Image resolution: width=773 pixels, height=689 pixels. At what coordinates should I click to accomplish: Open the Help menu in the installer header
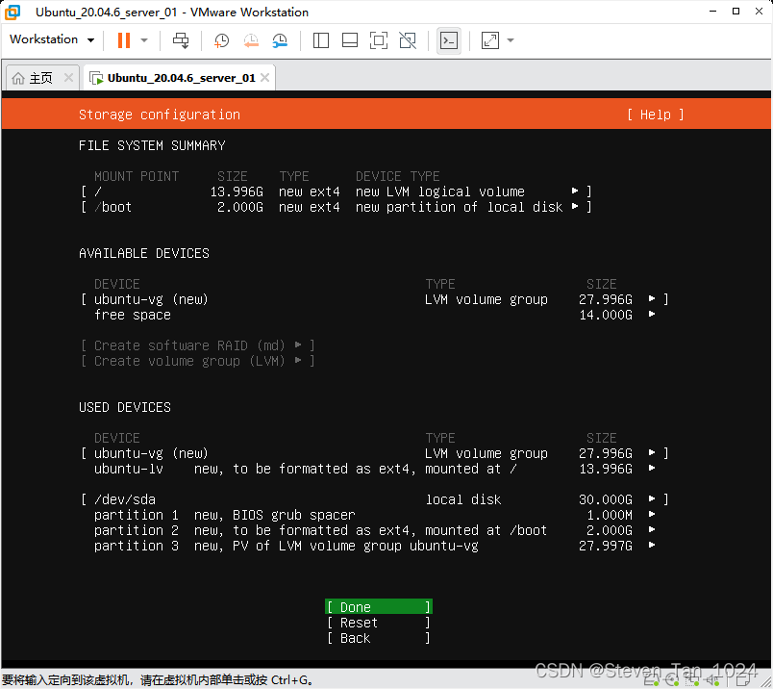coord(655,115)
